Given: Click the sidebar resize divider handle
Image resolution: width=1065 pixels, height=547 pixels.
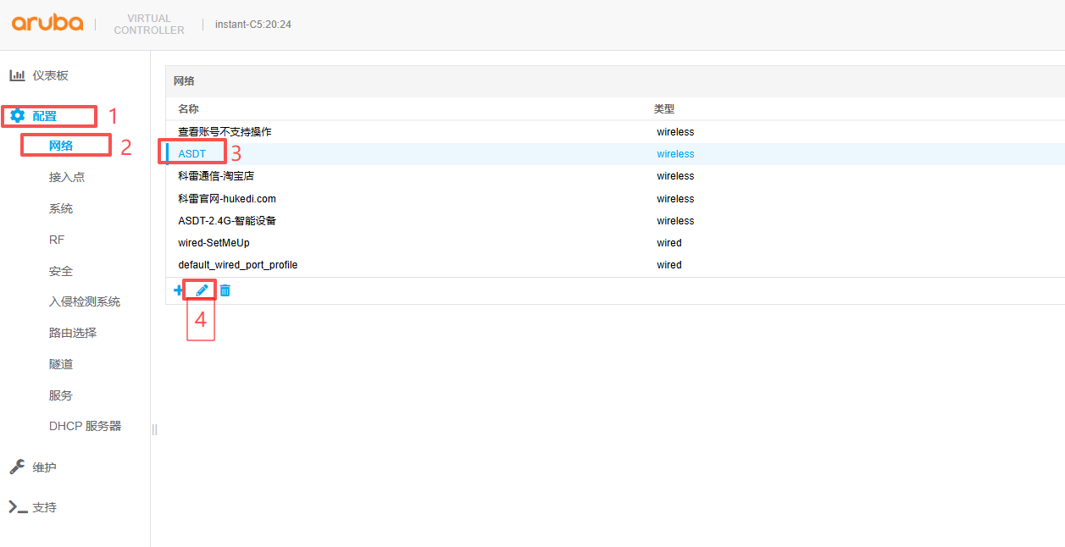Looking at the screenshot, I should click(x=154, y=429).
